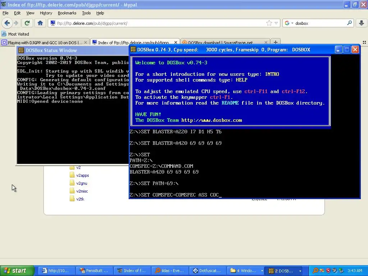368x276 pixels.
Task: Click the search magnifier icon
Action: point(349,23)
